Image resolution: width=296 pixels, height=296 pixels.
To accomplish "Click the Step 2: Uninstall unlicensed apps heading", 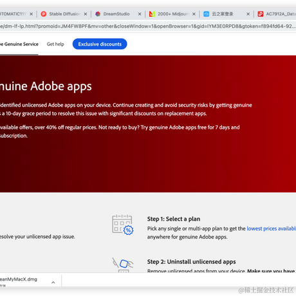I will tap(191, 262).
